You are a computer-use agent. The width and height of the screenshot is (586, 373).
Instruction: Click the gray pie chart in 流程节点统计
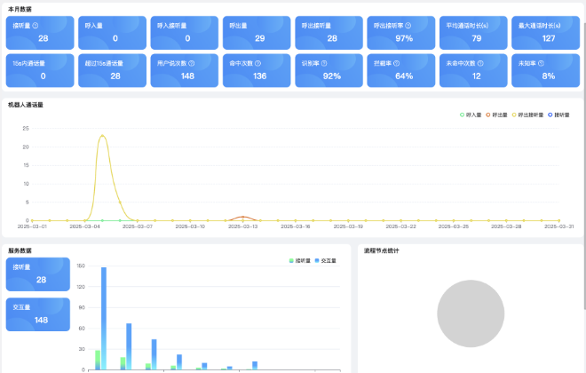[x=471, y=313]
